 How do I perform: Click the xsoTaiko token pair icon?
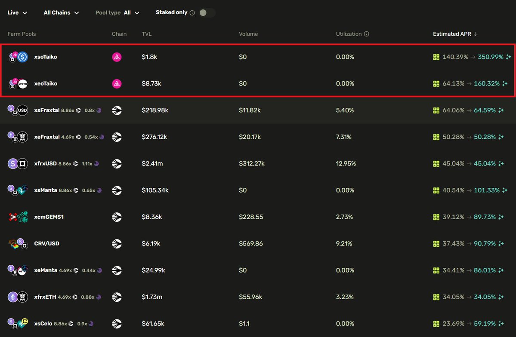pyautogui.click(x=18, y=57)
